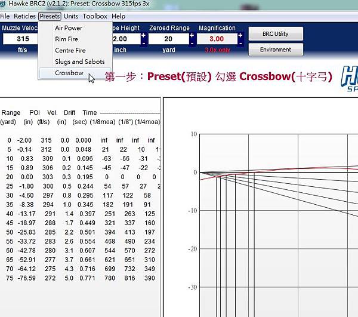The image size is (358, 317).
Task: Click the Magnification field showing 3.00
Action: pos(217,39)
